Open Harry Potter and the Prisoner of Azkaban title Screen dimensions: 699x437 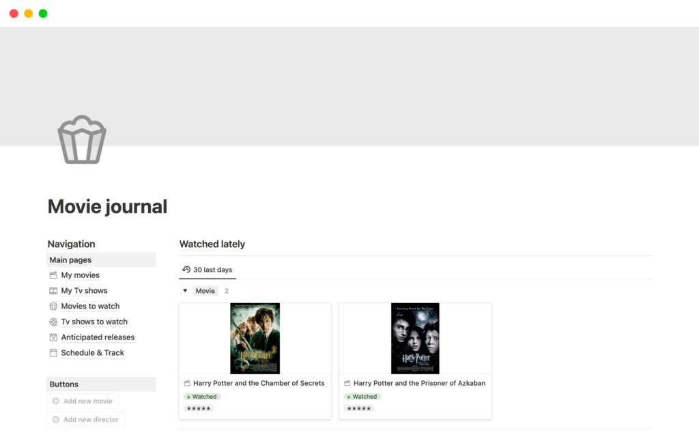[420, 383]
